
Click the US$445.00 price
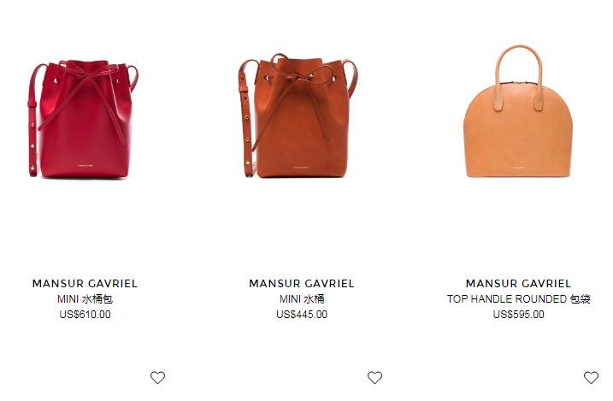[302, 315]
